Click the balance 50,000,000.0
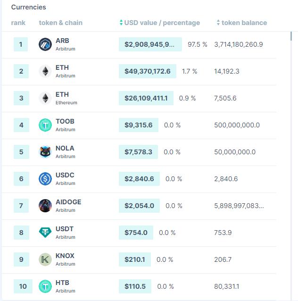 (x=235, y=152)
